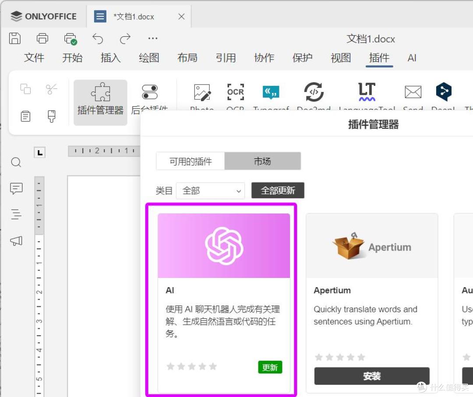Open the 协作 ribbon tab

pyautogui.click(x=264, y=58)
